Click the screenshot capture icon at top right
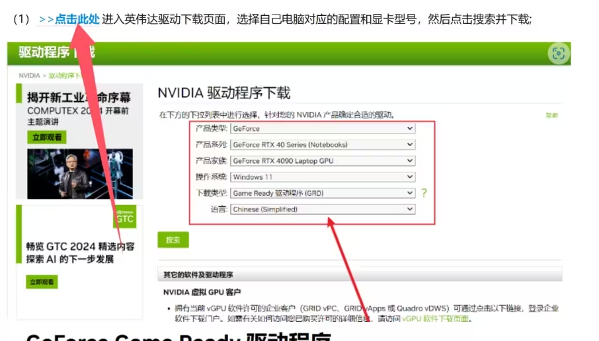 click(x=558, y=54)
